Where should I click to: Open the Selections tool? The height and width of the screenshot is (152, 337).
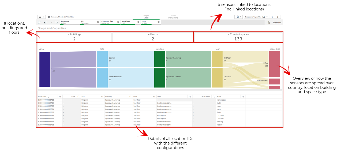point(274,22)
